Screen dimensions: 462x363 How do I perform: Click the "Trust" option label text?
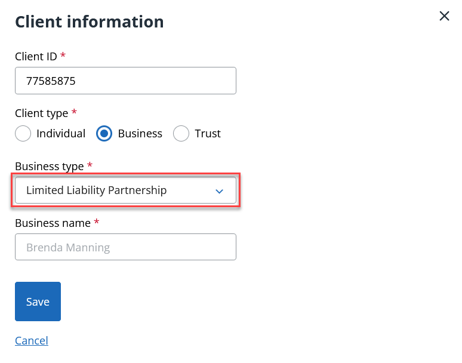(208, 134)
